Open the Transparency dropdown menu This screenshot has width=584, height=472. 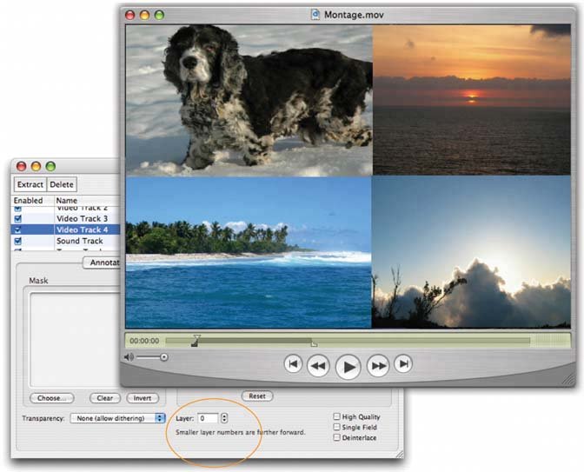click(x=117, y=418)
